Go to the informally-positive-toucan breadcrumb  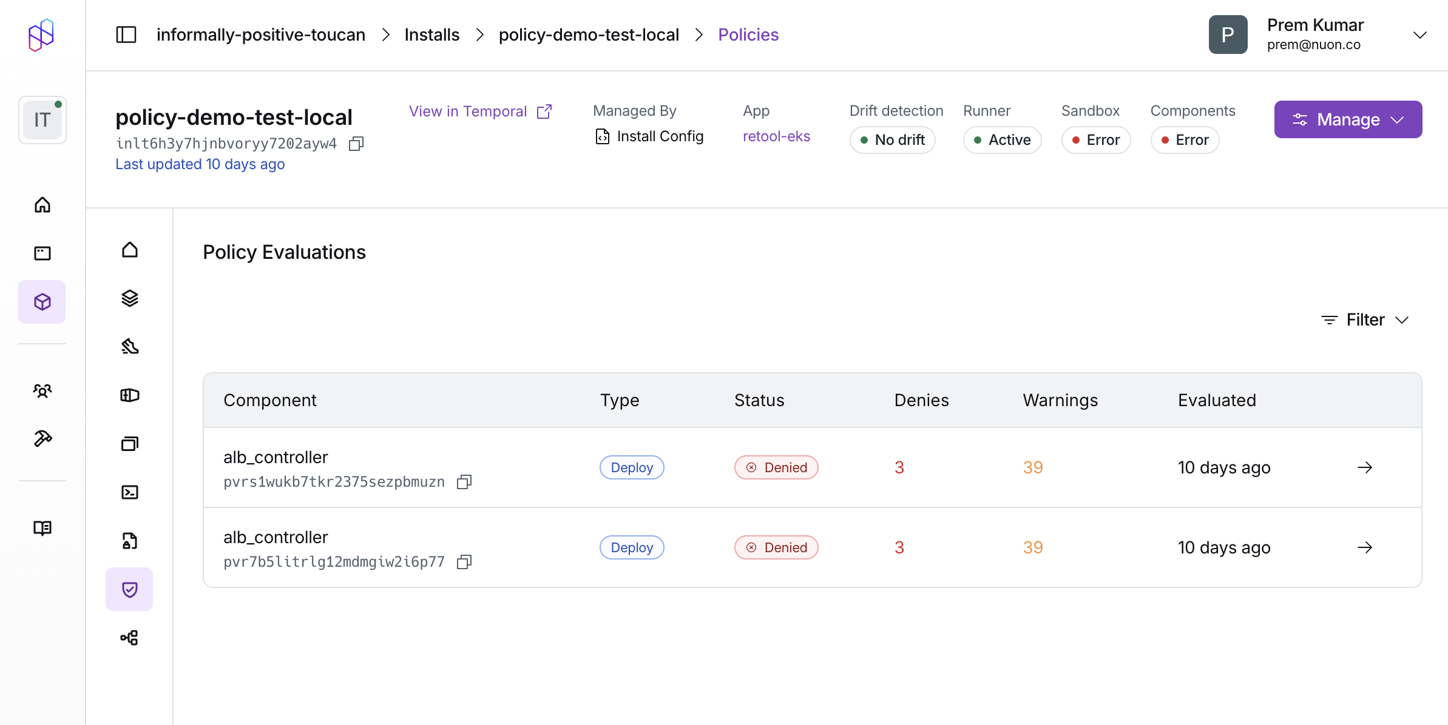260,35
